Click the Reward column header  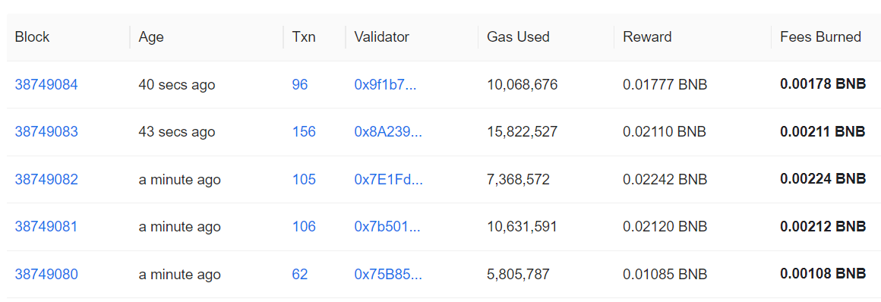[x=647, y=37]
